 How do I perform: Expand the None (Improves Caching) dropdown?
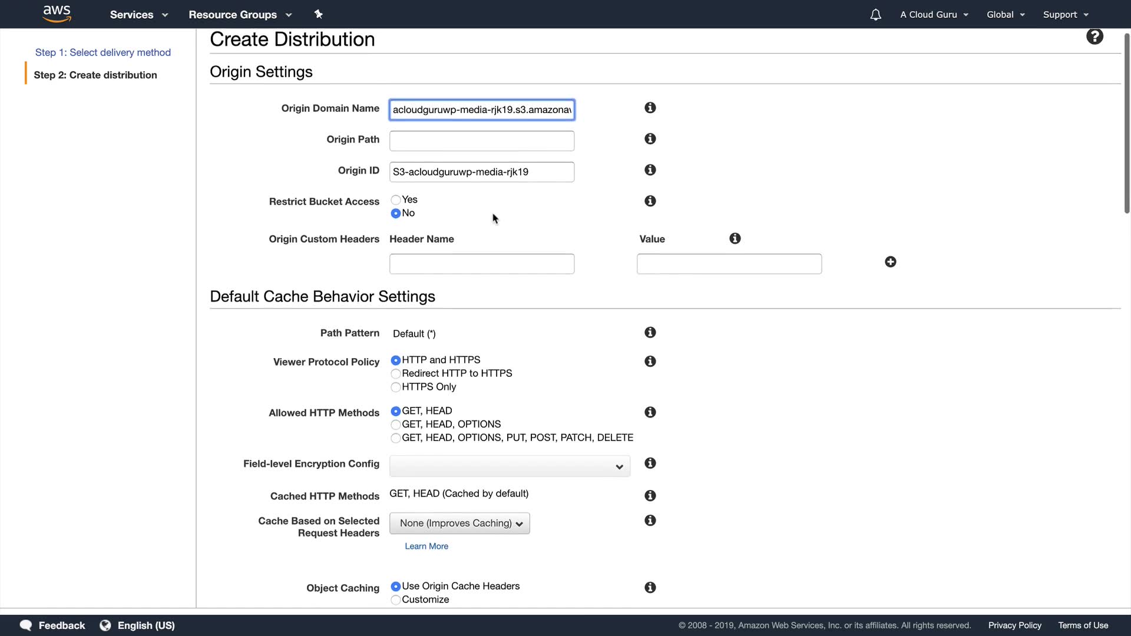[459, 524]
